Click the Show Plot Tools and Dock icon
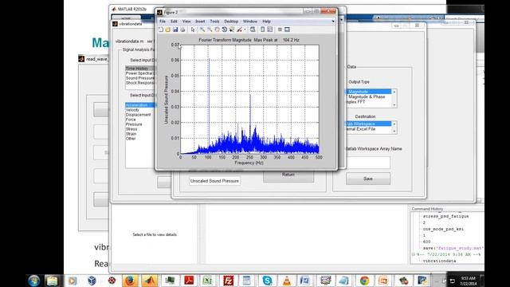 (287, 29)
